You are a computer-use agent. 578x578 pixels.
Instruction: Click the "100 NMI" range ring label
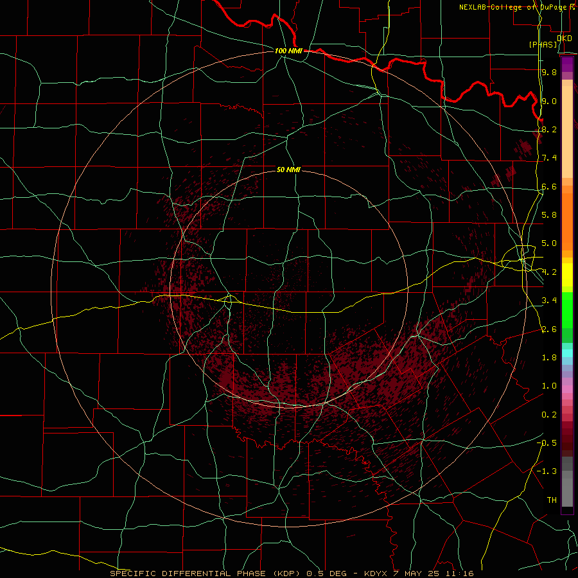click(288, 51)
